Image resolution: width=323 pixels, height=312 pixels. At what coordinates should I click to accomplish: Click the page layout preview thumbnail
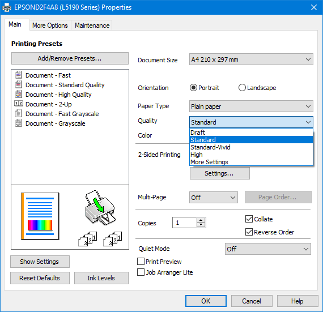click(40, 216)
